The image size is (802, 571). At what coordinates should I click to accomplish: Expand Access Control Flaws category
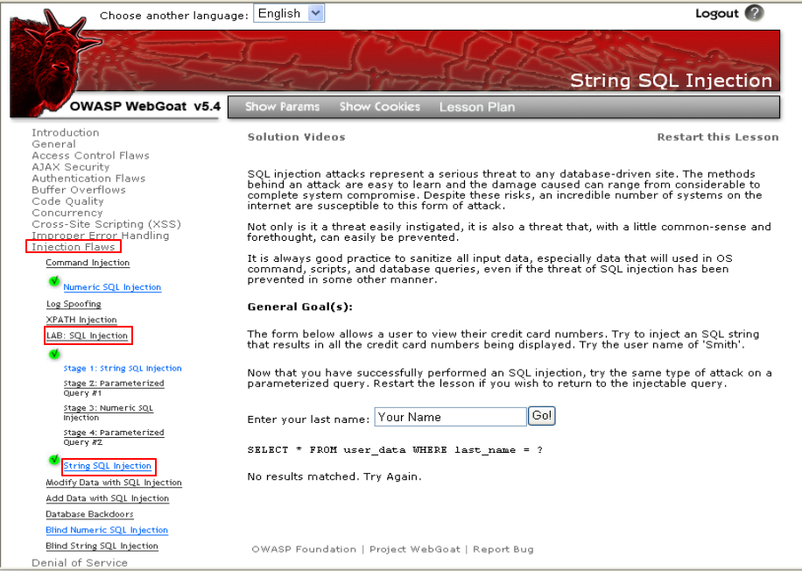[x=90, y=156]
